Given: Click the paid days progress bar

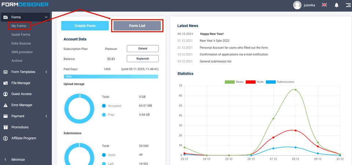Looking at the screenshot, I should [x=111, y=76].
